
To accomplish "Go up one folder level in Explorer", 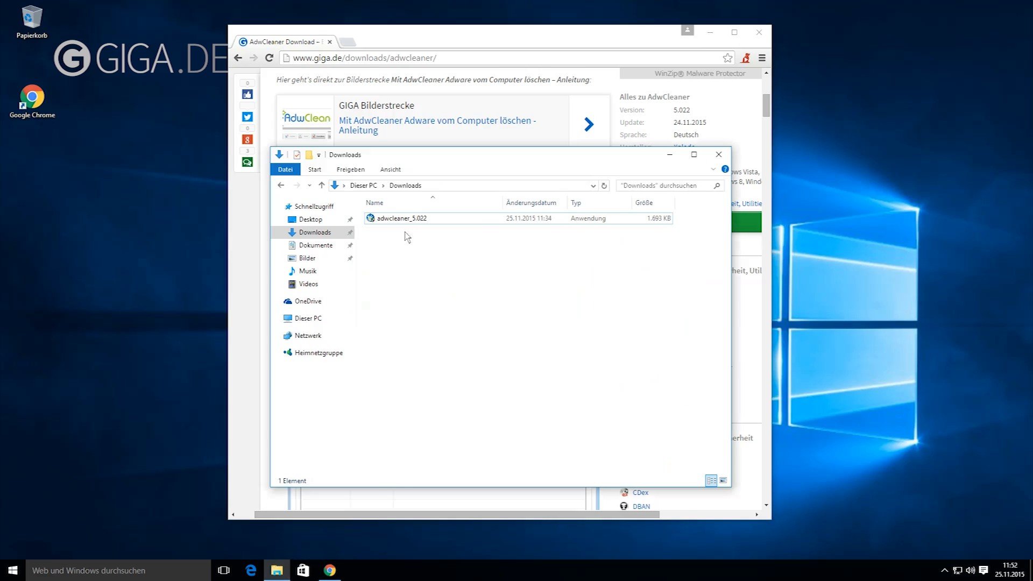I will click(322, 186).
